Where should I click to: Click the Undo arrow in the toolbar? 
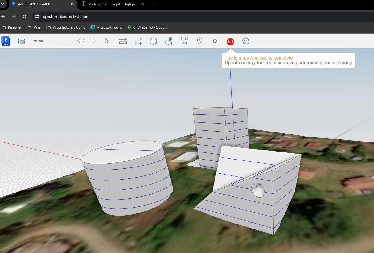tap(80, 41)
